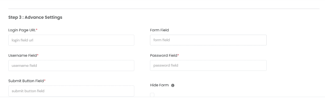The width and height of the screenshot is (325, 98).
Task: Click the Password Field label text
Action: (x=164, y=55)
